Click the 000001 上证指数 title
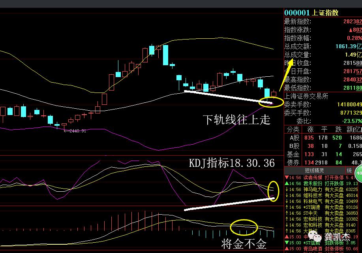This screenshot has height=253, width=362. coord(312,13)
